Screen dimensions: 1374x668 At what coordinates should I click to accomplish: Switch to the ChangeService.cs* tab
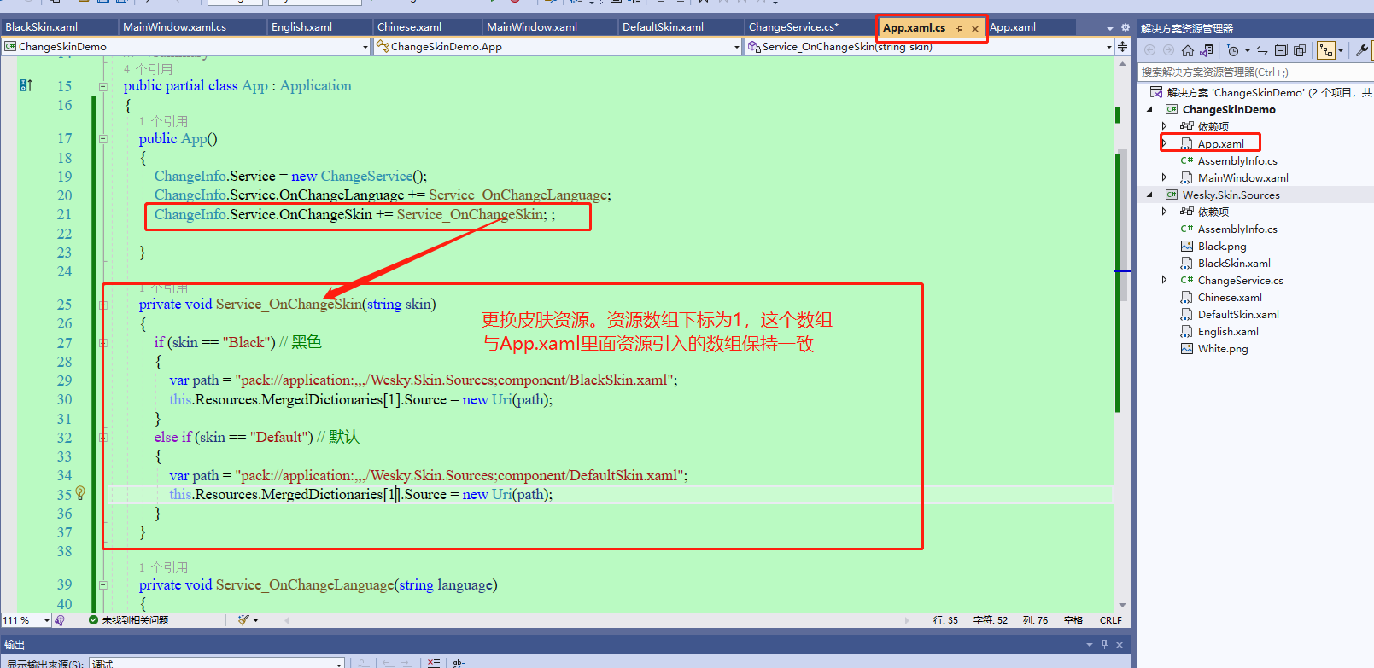[810, 27]
